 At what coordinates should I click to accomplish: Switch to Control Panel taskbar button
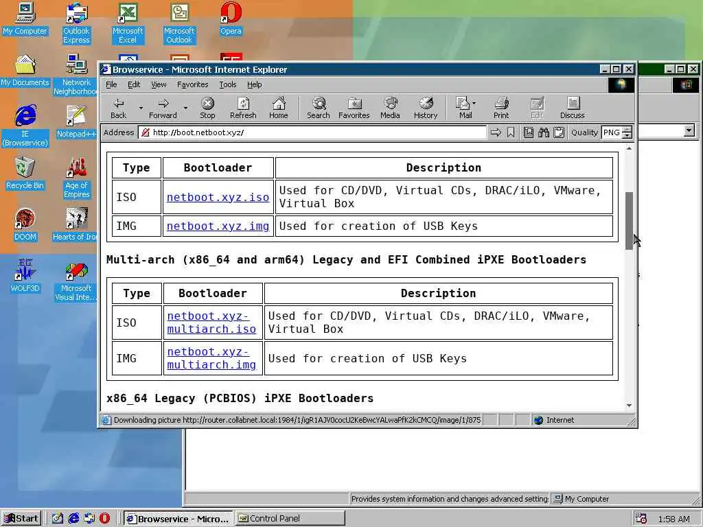coord(290,519)
